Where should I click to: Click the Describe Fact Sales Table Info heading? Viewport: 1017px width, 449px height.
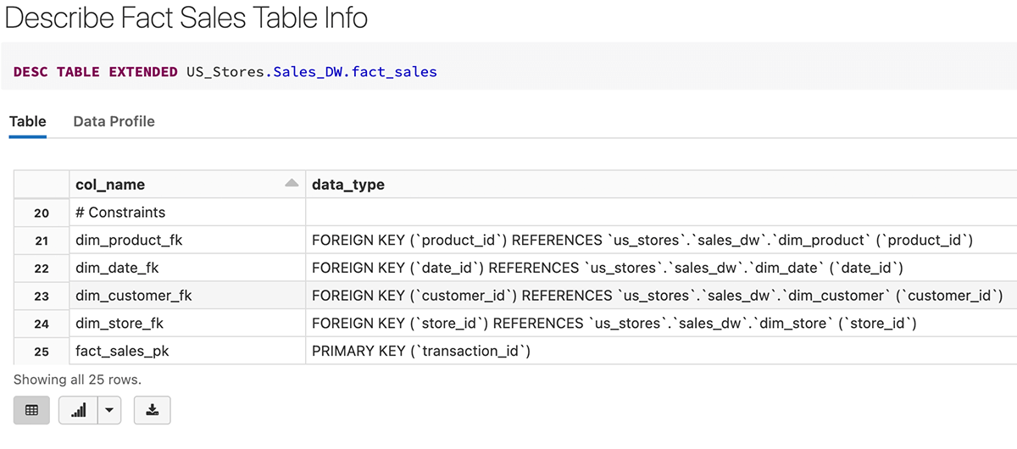186,19
